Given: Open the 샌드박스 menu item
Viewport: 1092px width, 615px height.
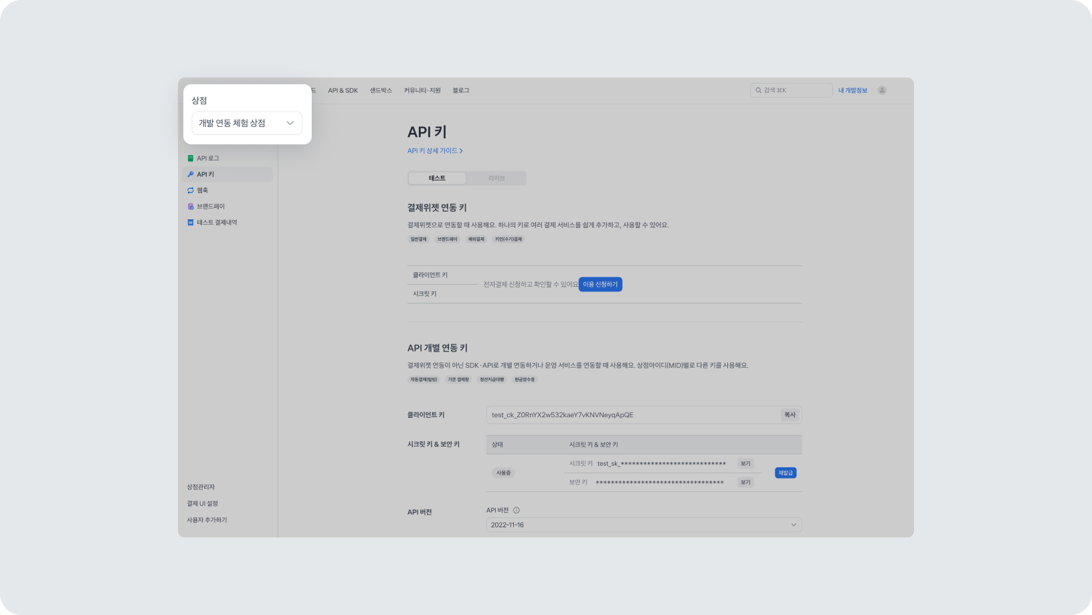Looking at the screenshot, I should pyautogui.click(x=381, y=90).
